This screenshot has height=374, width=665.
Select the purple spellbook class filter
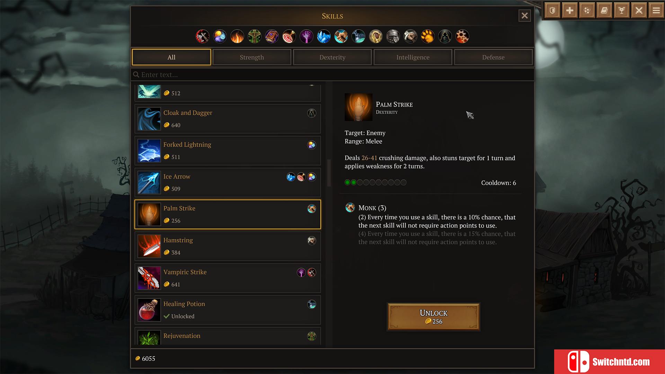pyautogui.click(x=272, y=36)
